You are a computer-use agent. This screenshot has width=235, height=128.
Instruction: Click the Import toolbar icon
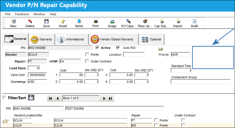click(178, 21)
